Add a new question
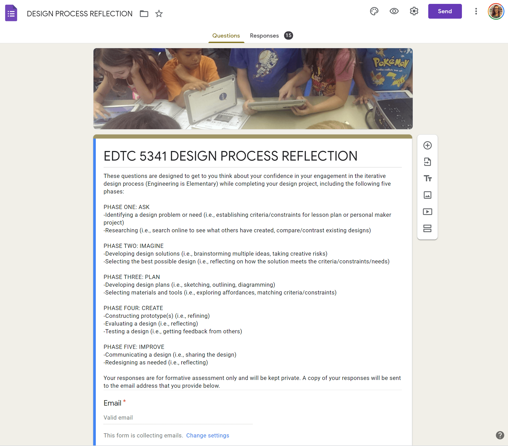Viewport: 508px width, 446px height. tap(427, 145)
